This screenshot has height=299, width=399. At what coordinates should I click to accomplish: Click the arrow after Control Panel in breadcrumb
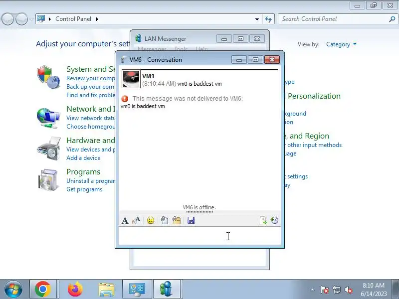pyautogui.click(x=97, y=19)
